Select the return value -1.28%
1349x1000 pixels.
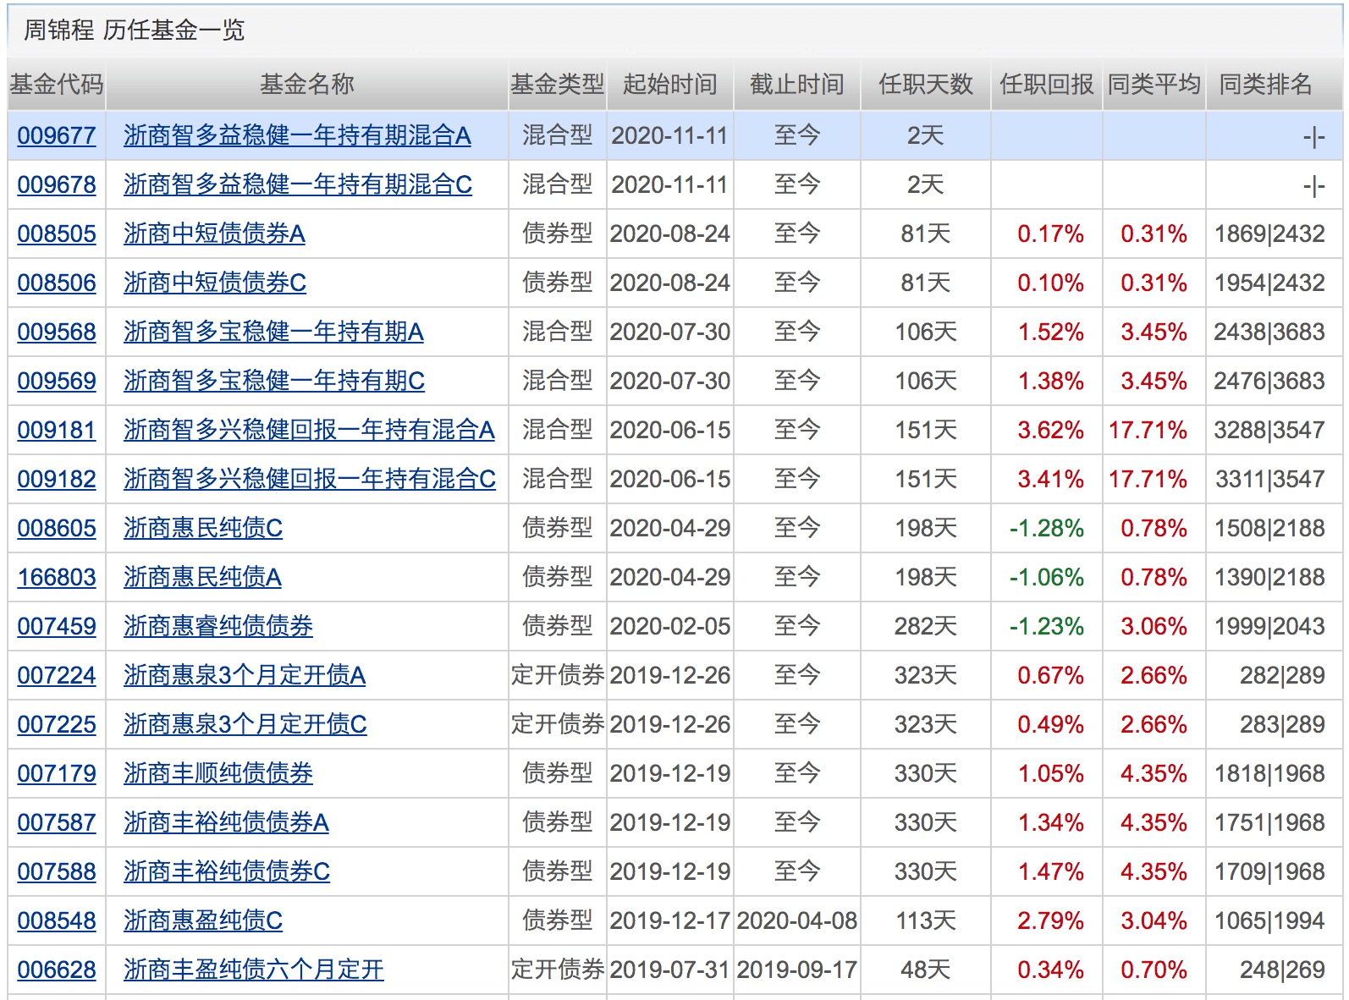[x=1047, y=528]
